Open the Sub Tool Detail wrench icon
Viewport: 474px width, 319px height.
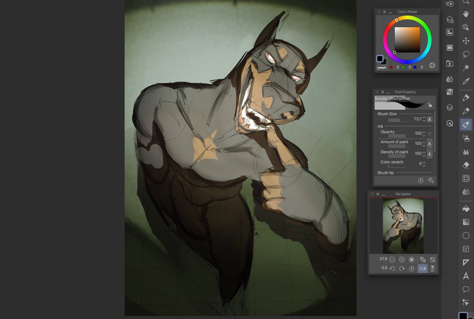pyautogui.click(x=431, y=180)
